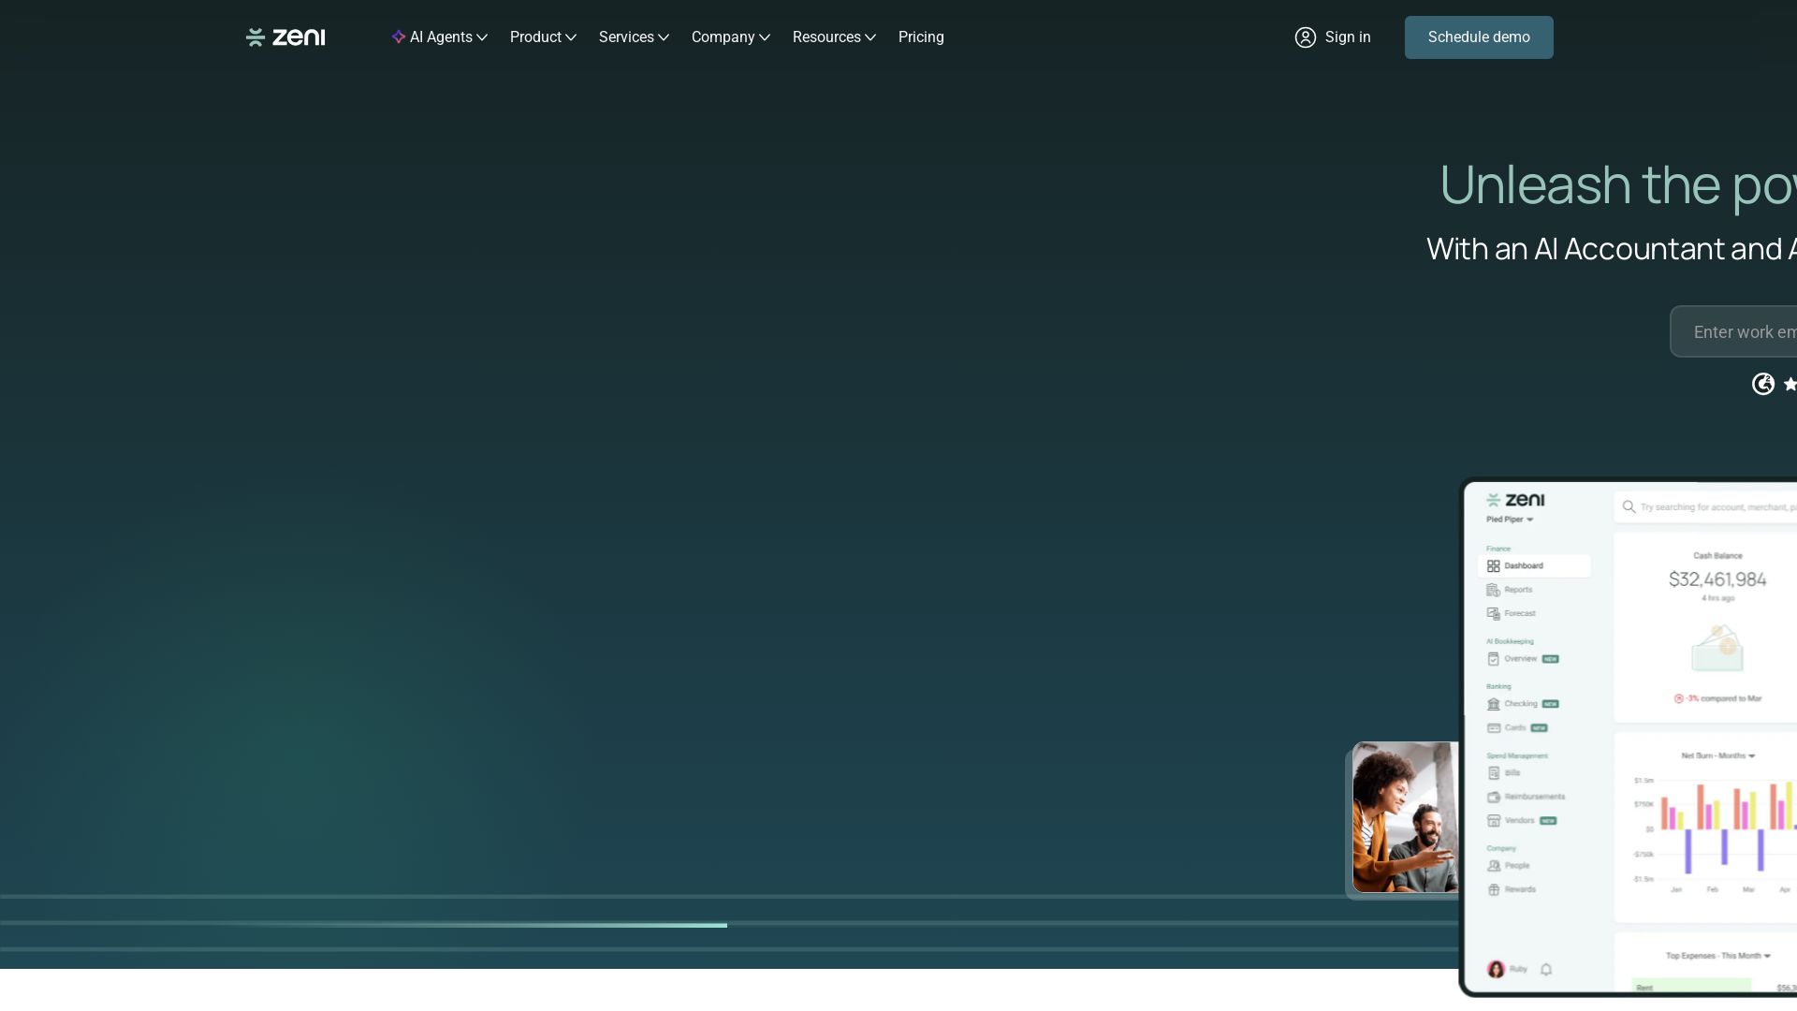
Task: Select Checking under Banking
Action: 1523,704
